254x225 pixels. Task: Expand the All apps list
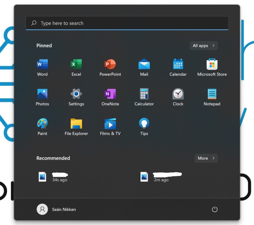203,45
